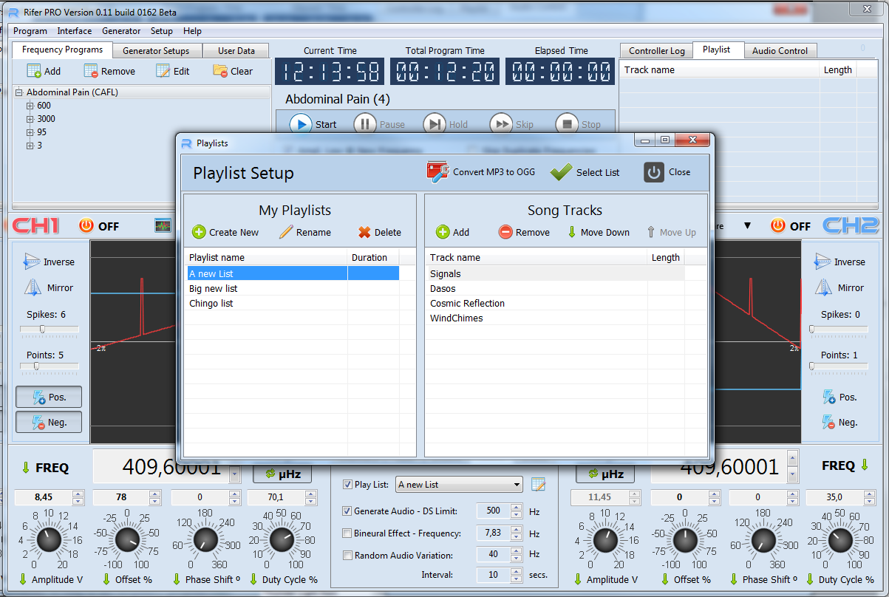Delete the selected playlist

click(379, 232)
